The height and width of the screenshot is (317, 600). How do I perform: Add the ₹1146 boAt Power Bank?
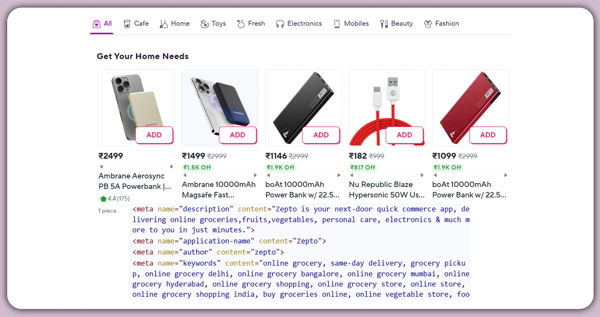(x=321, y=135)
